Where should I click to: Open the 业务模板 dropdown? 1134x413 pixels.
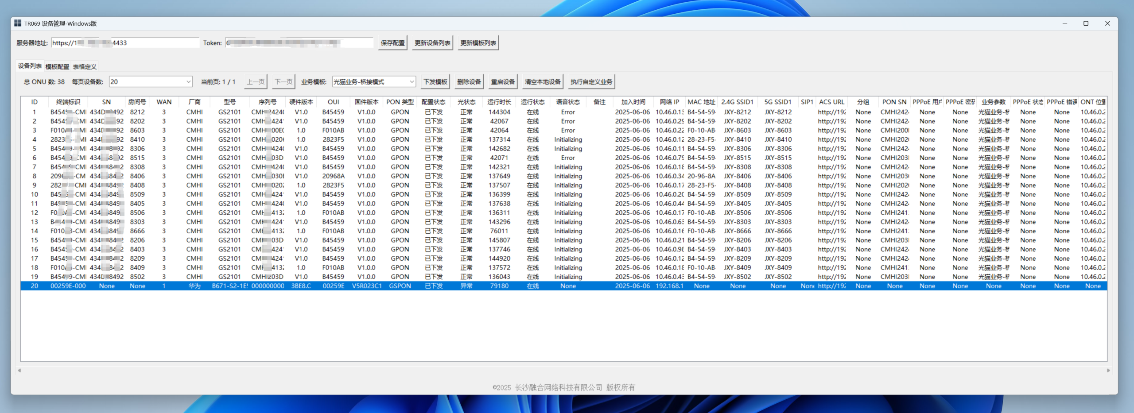point(374,81)
